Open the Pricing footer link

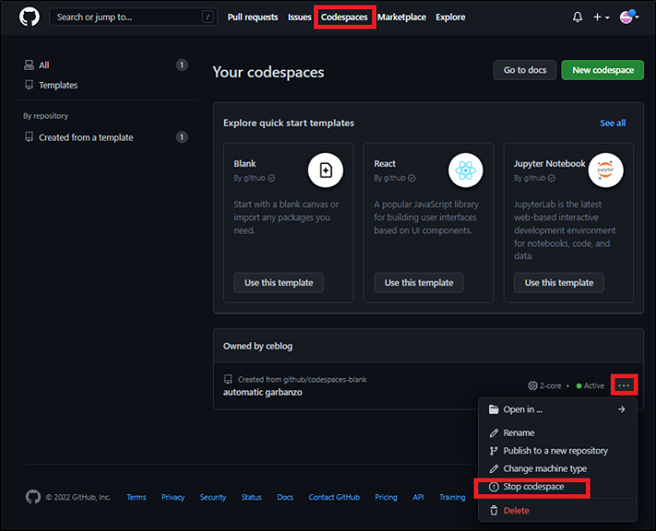386,497
